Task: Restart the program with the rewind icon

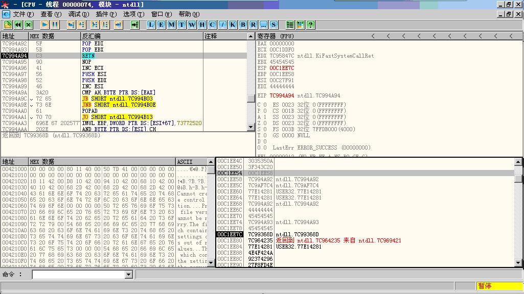Action: pos(18,24)
